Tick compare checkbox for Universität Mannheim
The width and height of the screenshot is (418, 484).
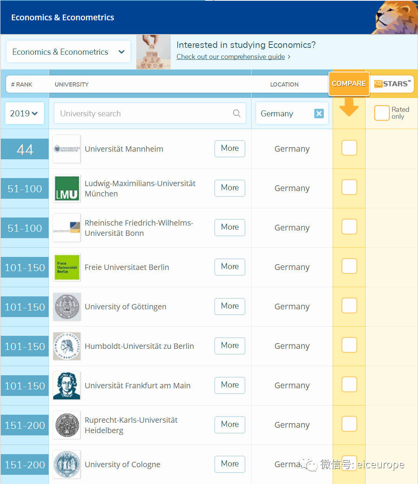click(349, 148)
